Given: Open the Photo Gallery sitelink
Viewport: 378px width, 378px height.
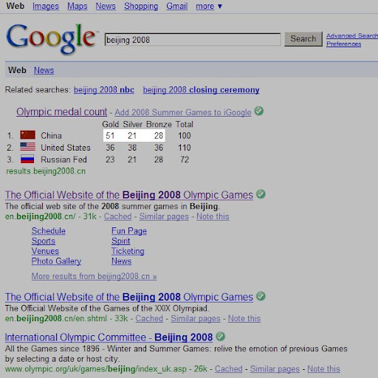Looking at the screenshot, I should click(56, 261).
